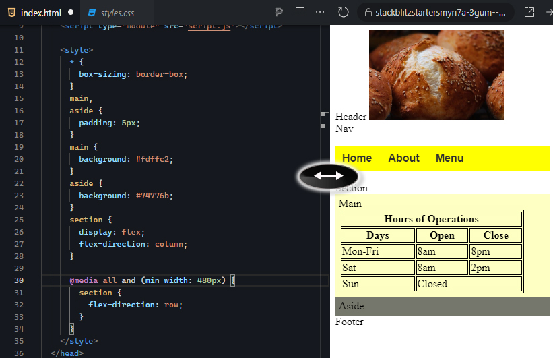Click the CSS file icon on styles.css tab
The height and width of the screenshot is (358, 553).
92,13
